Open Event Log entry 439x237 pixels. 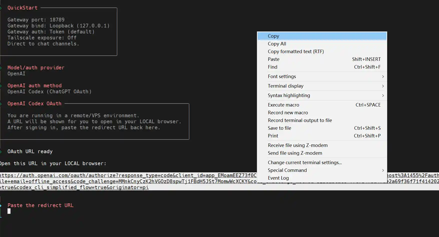(x=278, y=178)
